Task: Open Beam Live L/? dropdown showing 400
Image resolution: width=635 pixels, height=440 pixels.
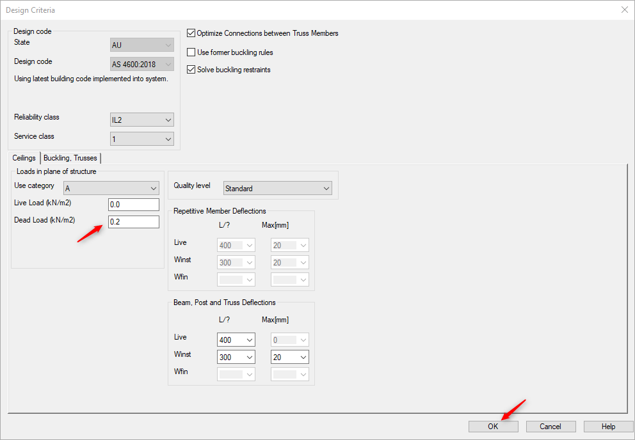Action: point(236,340)
